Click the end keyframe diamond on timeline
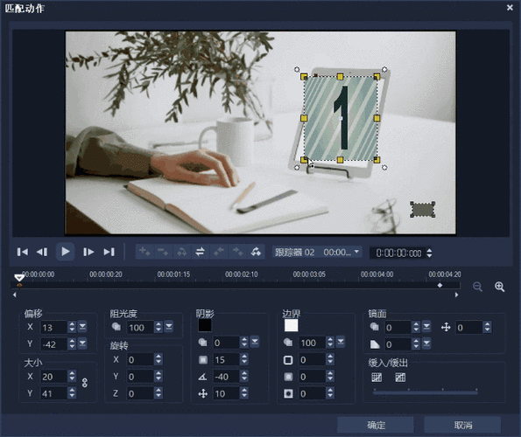Viewport: 521px width, 437px height. point(440,285)
